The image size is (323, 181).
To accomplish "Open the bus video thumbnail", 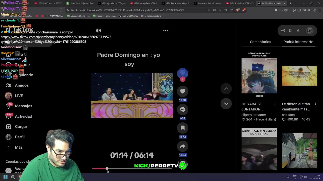I will 300,150.
